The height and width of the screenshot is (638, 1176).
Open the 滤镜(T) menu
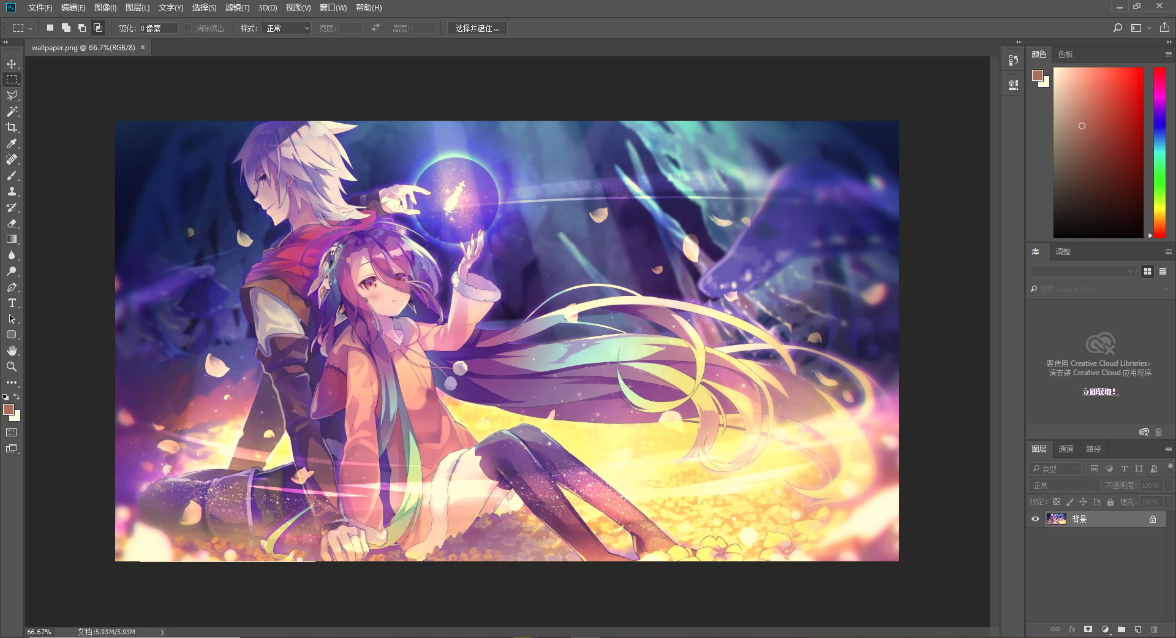[x=237, y=7]
